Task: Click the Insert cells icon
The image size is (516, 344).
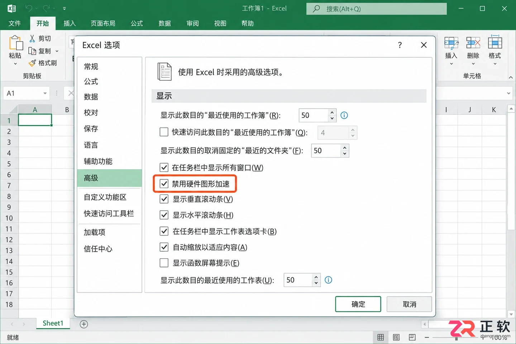Action: (x=451, y=43)
